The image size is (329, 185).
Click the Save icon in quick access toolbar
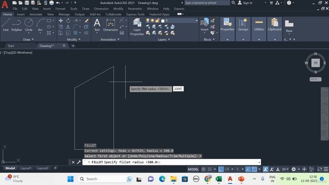[x=27, y=3]
